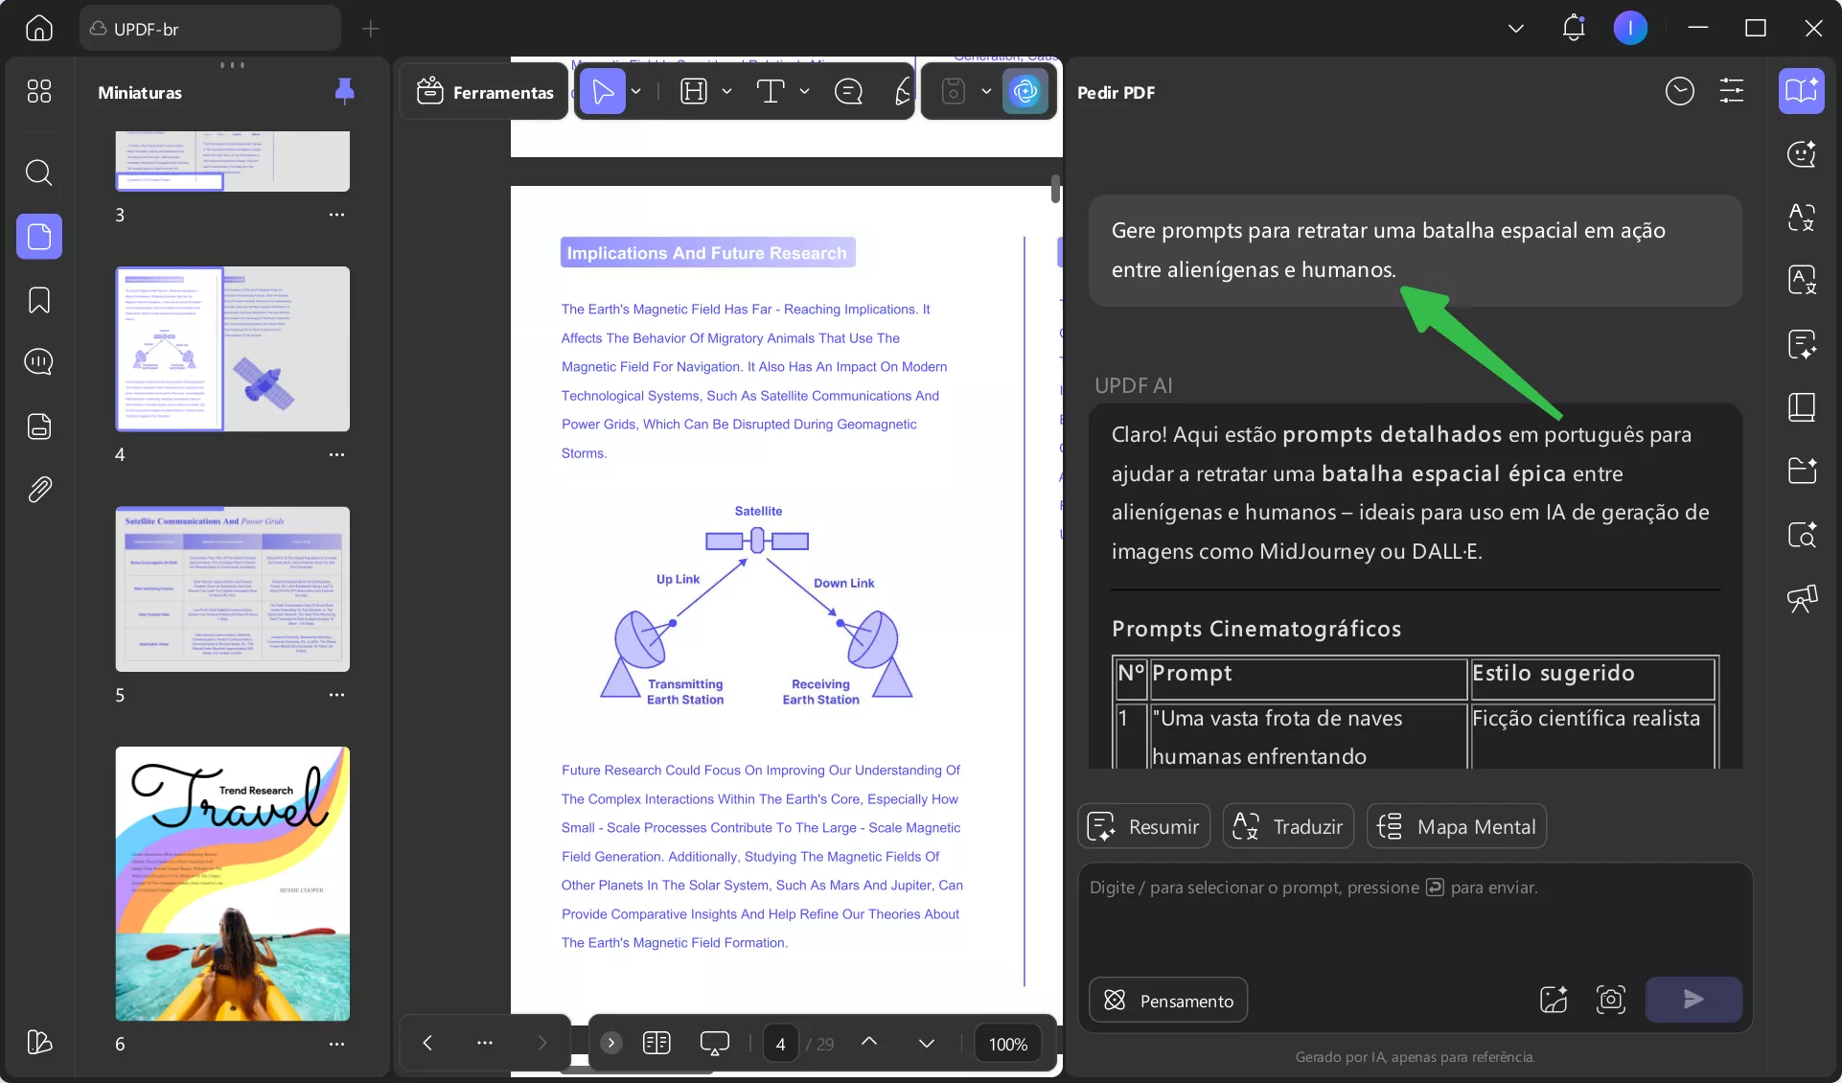
Task: Open the Ferramentas tools menu
Action: 485,92
